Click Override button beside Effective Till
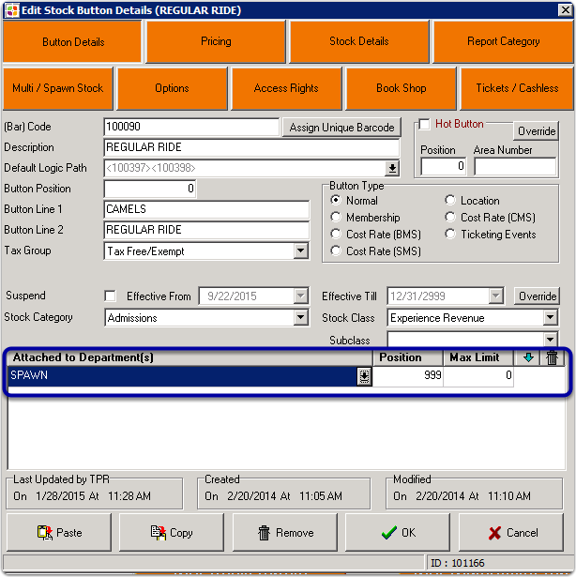This screenshot has width=576, height=577. point(537,296)
